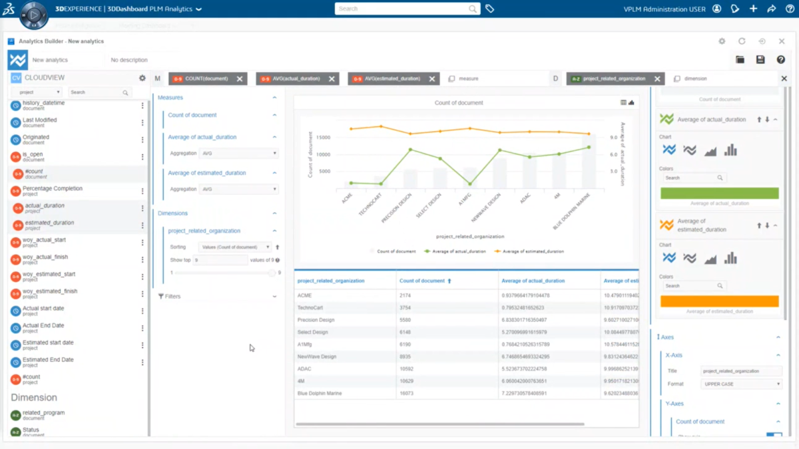Collapse the Axes section
Viewport: 799px width, 449px height.
pos(778,337)
